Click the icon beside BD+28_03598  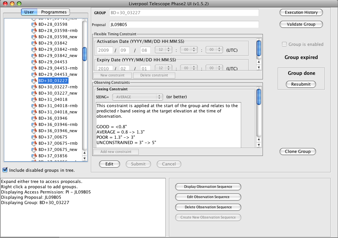[x=34, y=24]
